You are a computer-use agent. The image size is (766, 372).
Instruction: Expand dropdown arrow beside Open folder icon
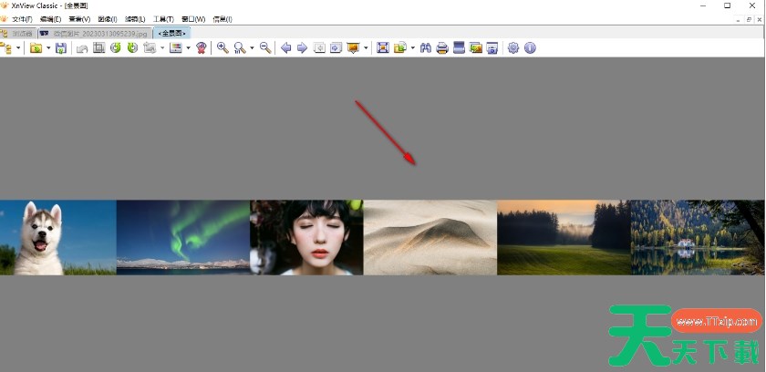[48, 47]
